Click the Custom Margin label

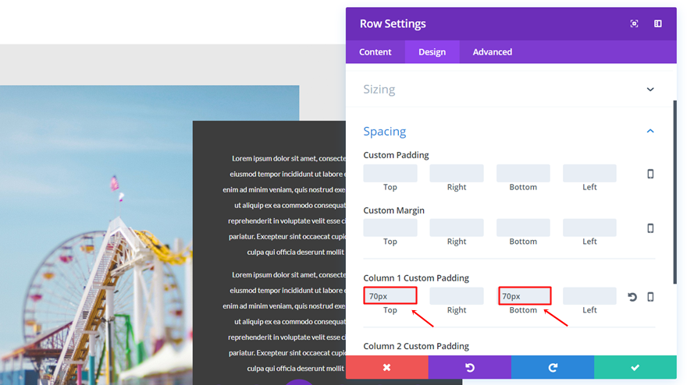(393, 210)
